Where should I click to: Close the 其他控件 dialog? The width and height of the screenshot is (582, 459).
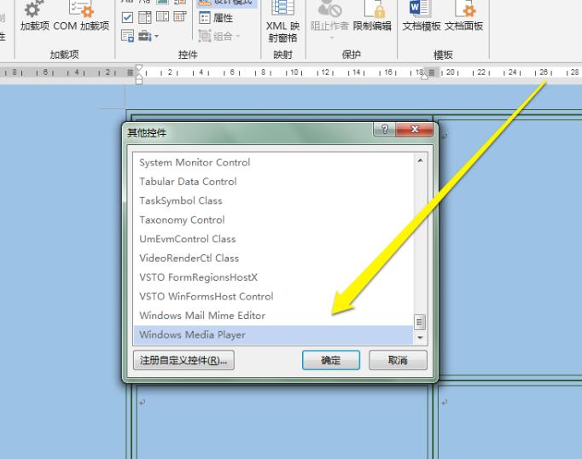415,130
